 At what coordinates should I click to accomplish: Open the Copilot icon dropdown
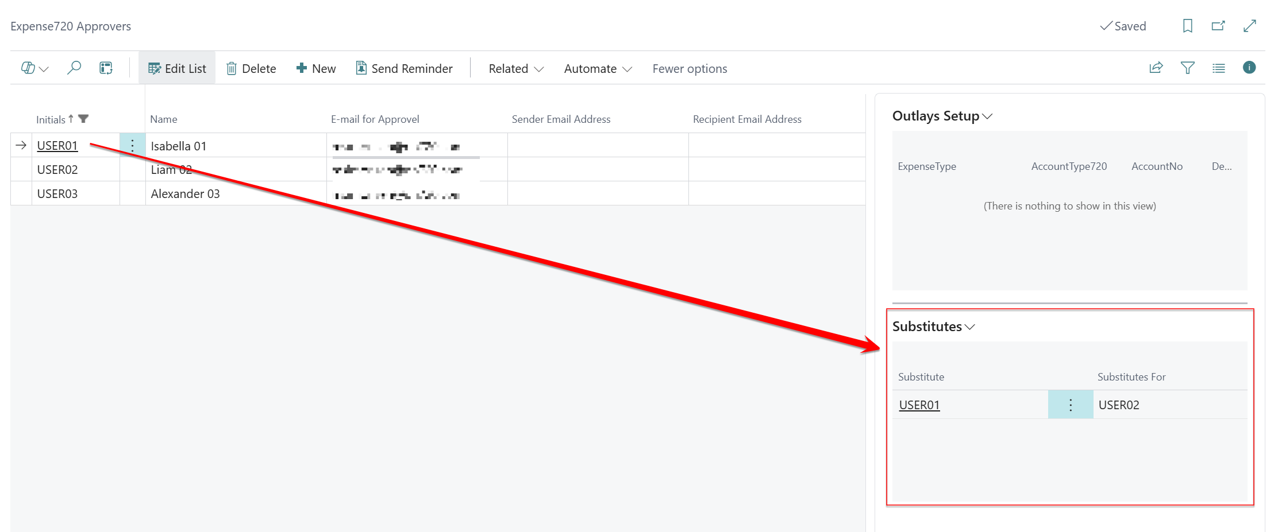[x=34, y=68]
